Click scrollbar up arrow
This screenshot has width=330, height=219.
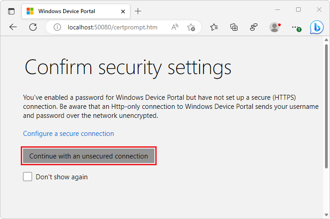point(326,40)
